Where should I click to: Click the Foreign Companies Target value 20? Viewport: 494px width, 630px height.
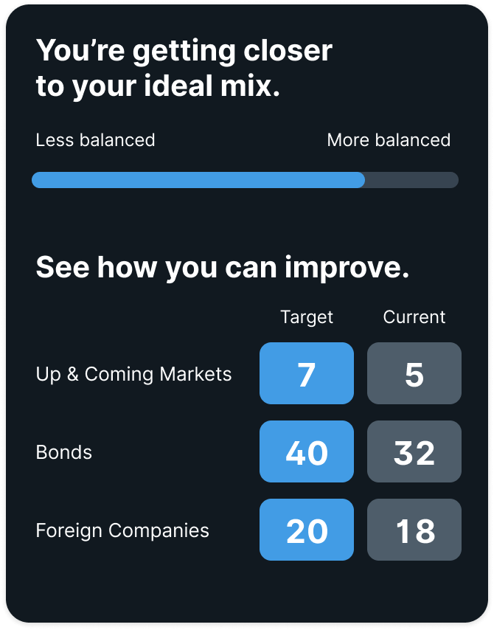point(306,530)
